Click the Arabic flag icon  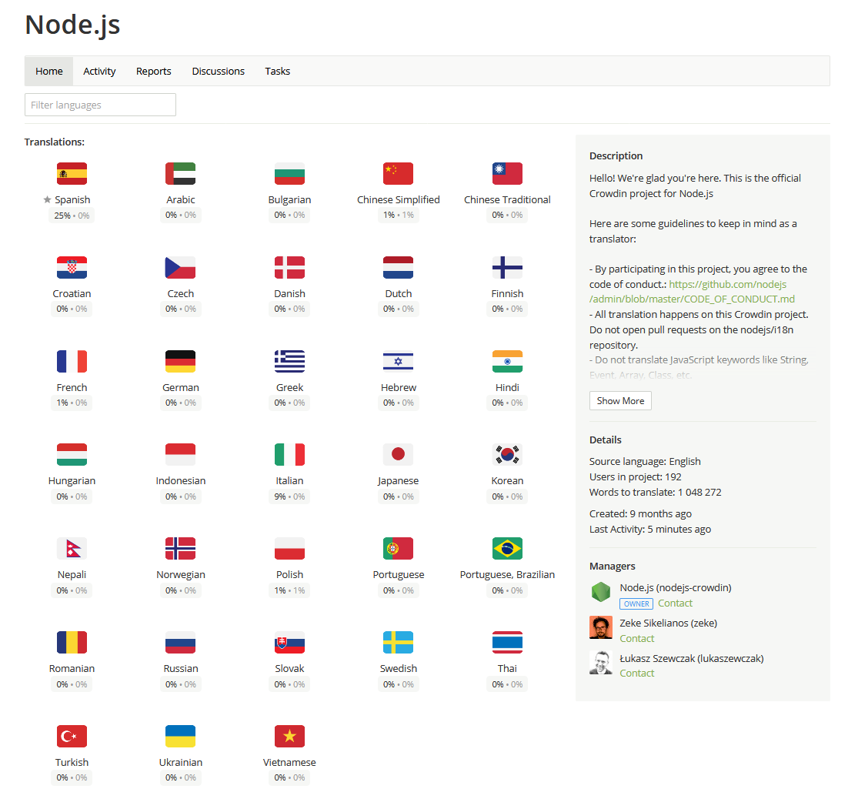point(181,174)
